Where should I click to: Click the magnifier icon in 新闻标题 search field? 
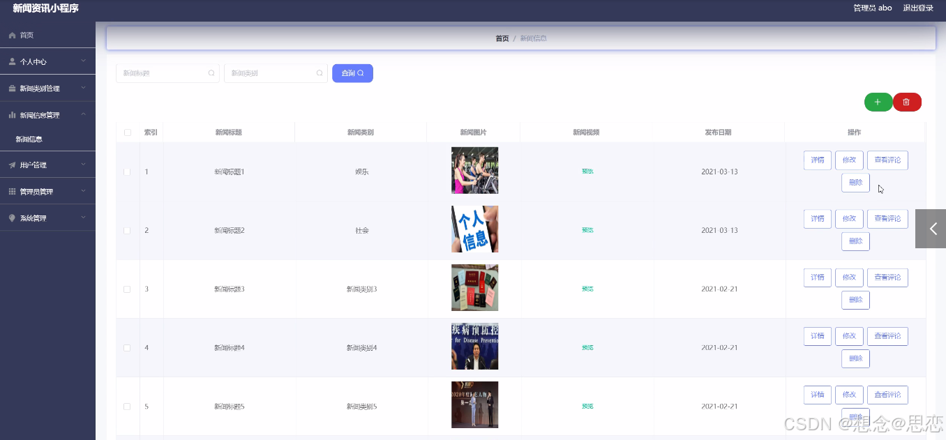[211, 73]
